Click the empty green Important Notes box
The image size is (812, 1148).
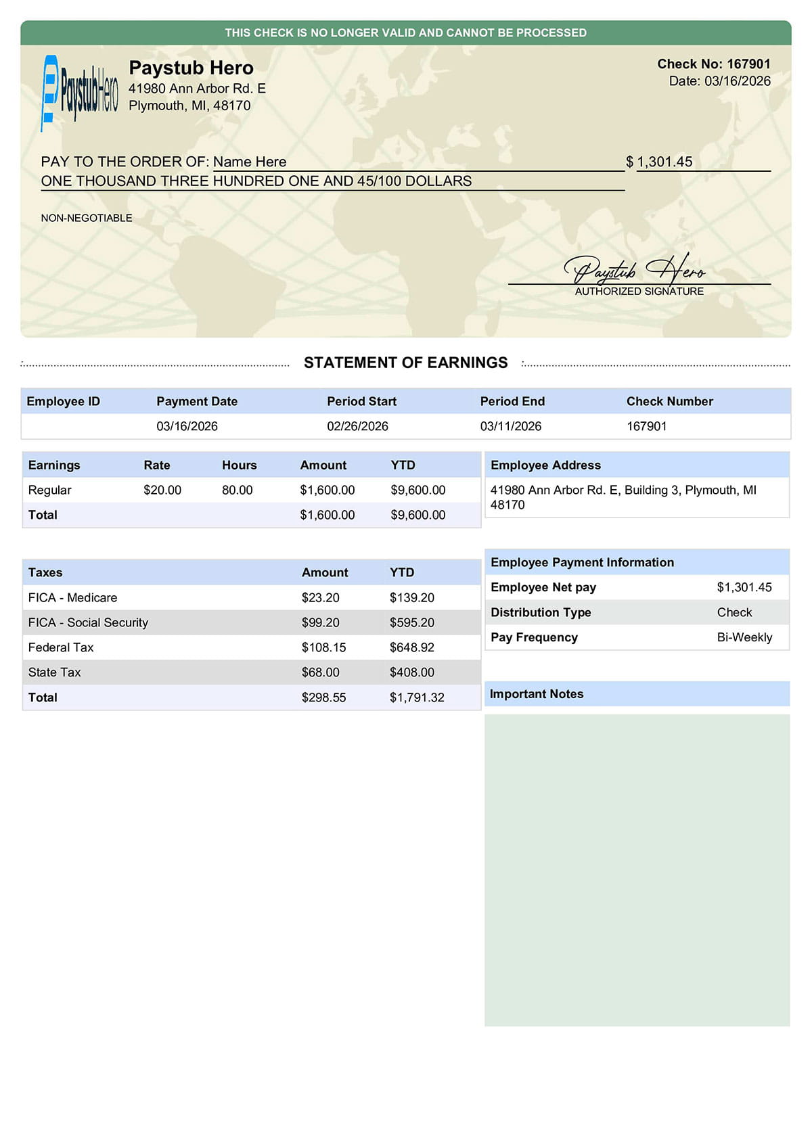tap(637, 870)
